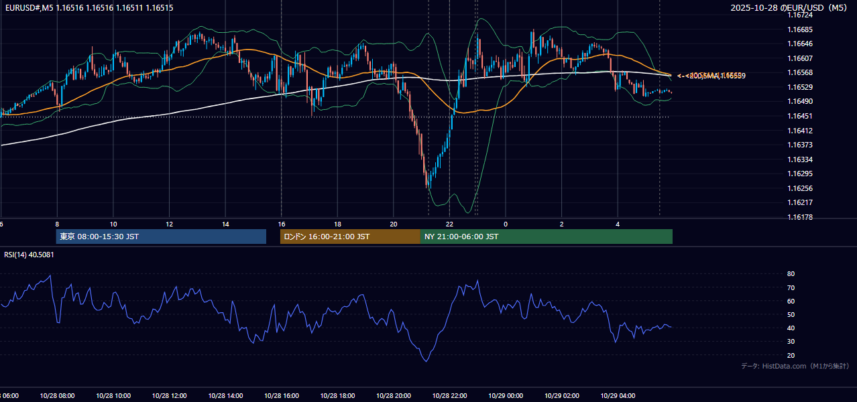Image resolution: width=857 pixels, height=402 pixels.
Task: Click the 10/28 10:00 date label
Action: pyautogui.click(x=113, y=395)
